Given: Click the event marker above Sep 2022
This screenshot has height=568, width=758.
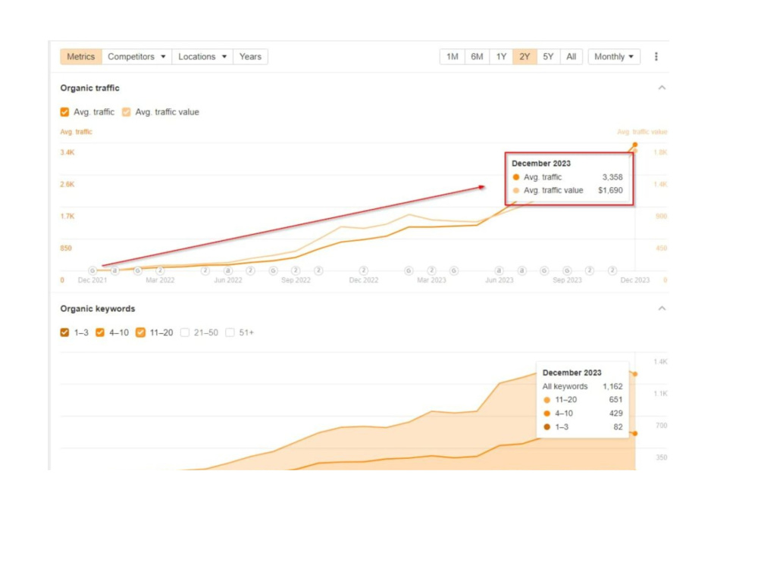Looking at the screenshot, I should [x=296, y=270].
